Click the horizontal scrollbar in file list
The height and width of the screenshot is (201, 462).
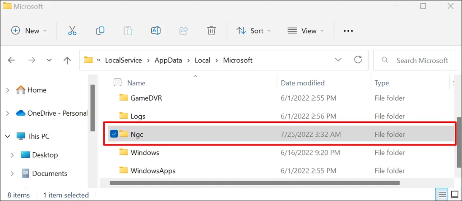pos(255,183)
